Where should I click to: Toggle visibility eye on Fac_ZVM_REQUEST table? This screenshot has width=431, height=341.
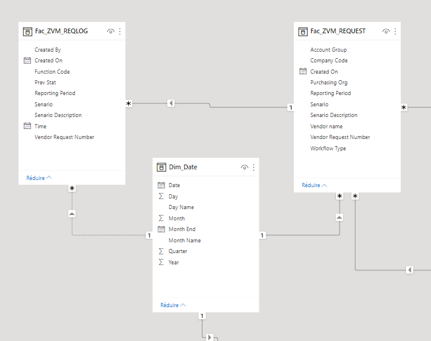(x=386, y=31)
